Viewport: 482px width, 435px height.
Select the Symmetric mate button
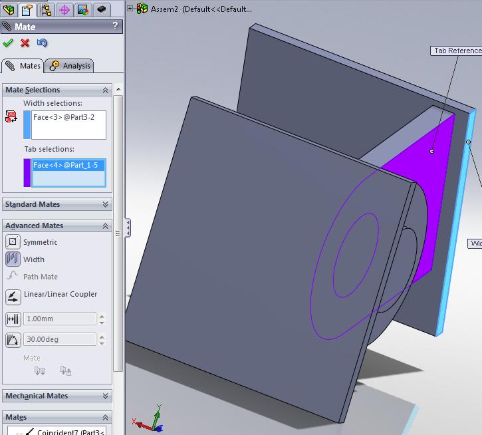13,242
